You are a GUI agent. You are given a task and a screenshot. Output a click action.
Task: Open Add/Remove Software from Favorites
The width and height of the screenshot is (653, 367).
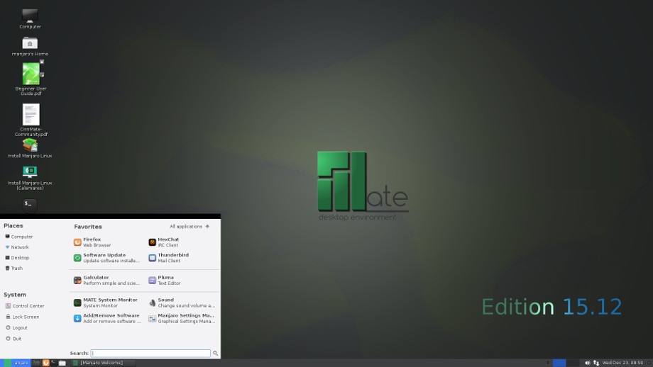[x=106, y=318]
